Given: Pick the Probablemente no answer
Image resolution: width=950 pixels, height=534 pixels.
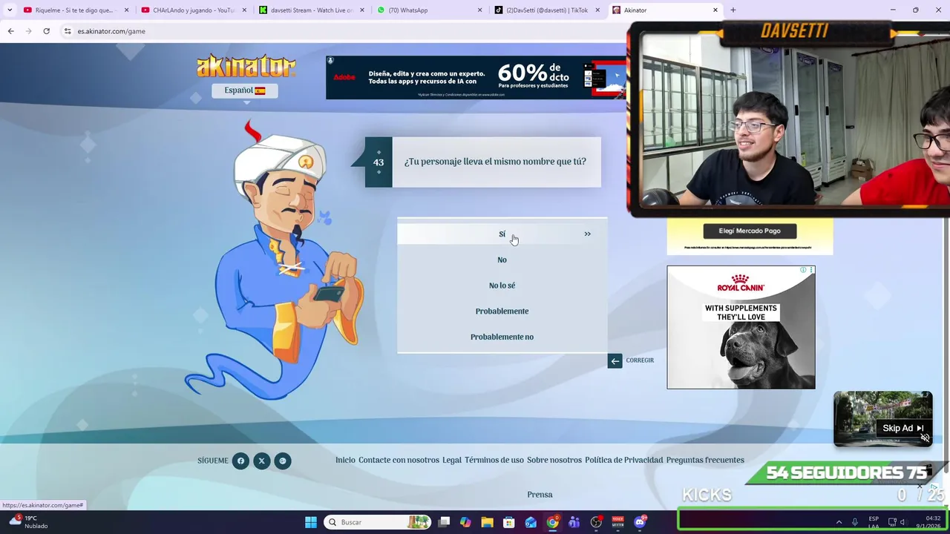Looking at the screenshot, I should [502, 337].
